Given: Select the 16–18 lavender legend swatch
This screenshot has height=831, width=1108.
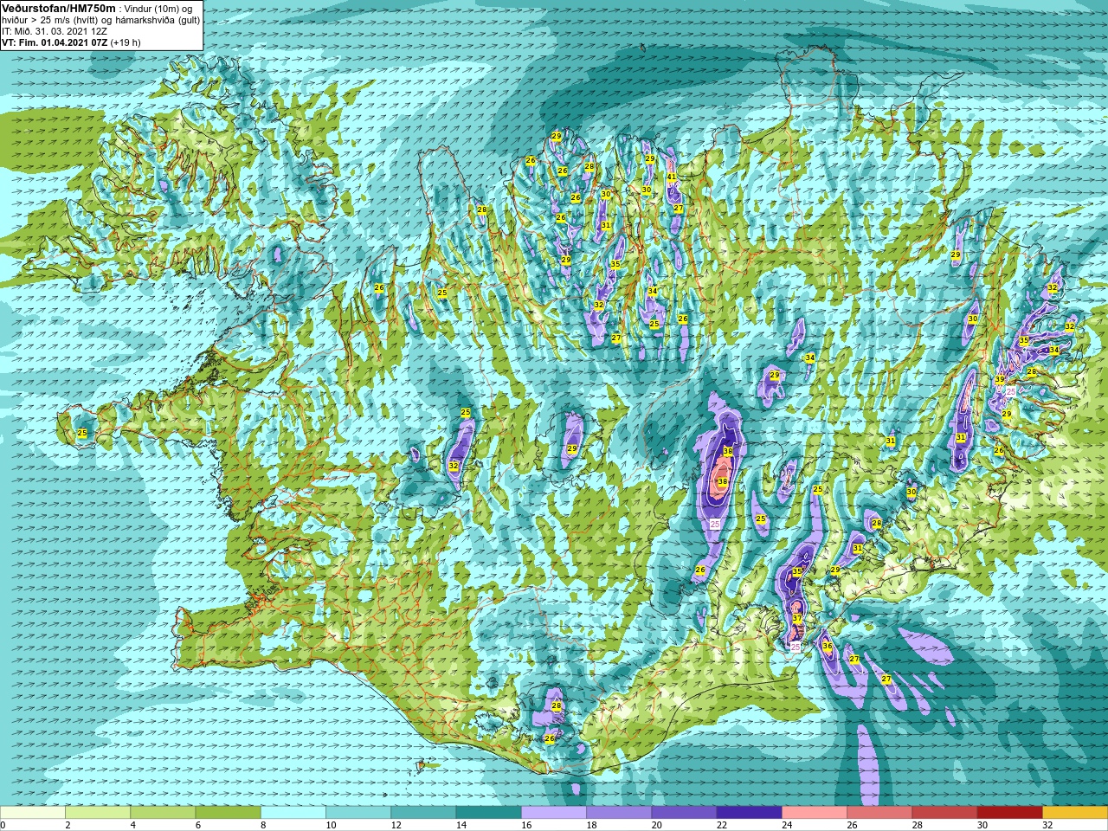Looking at the screenshot, I should click(x=553, y=813).
